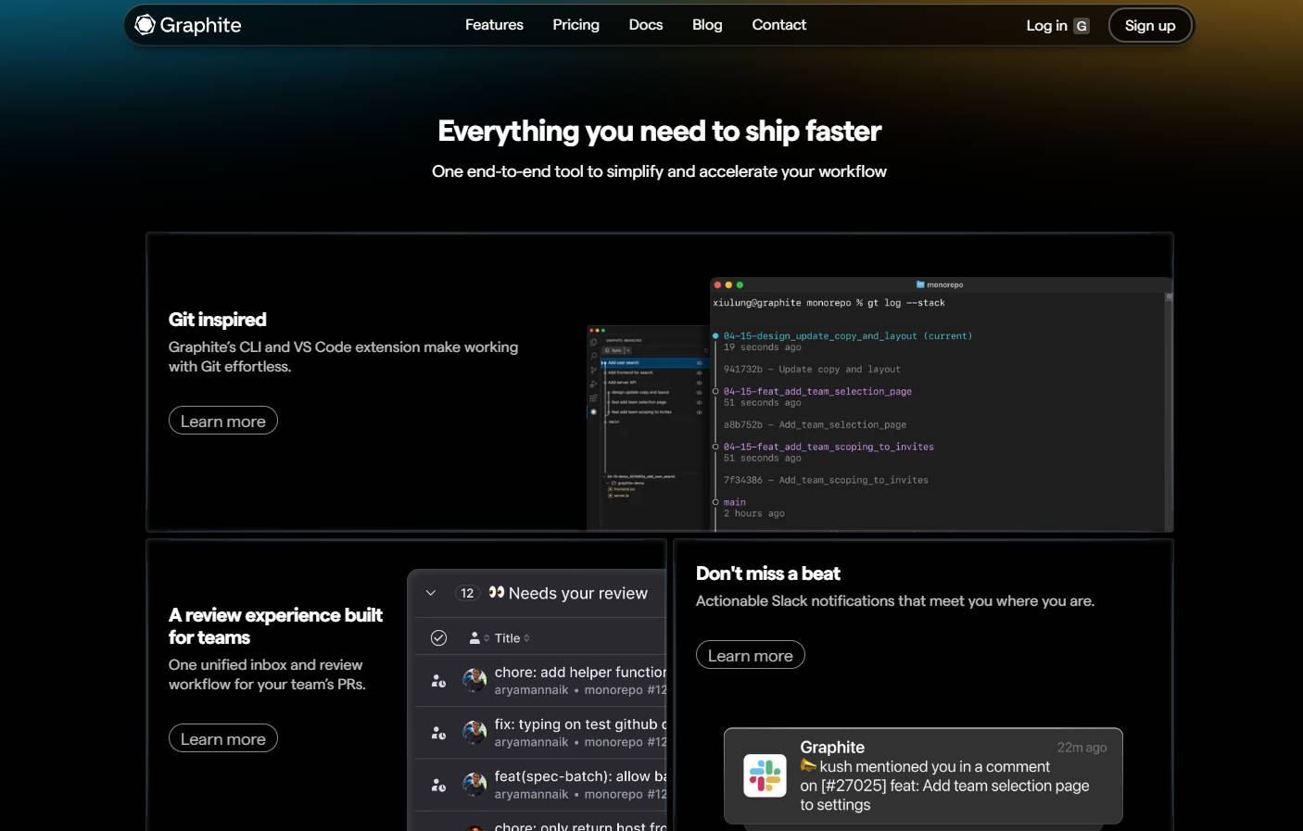Image resolution: width=1303 pixels, height=831 pixels.
Task: Open the Source Control icon in activity bar
Action: point(593,369)
